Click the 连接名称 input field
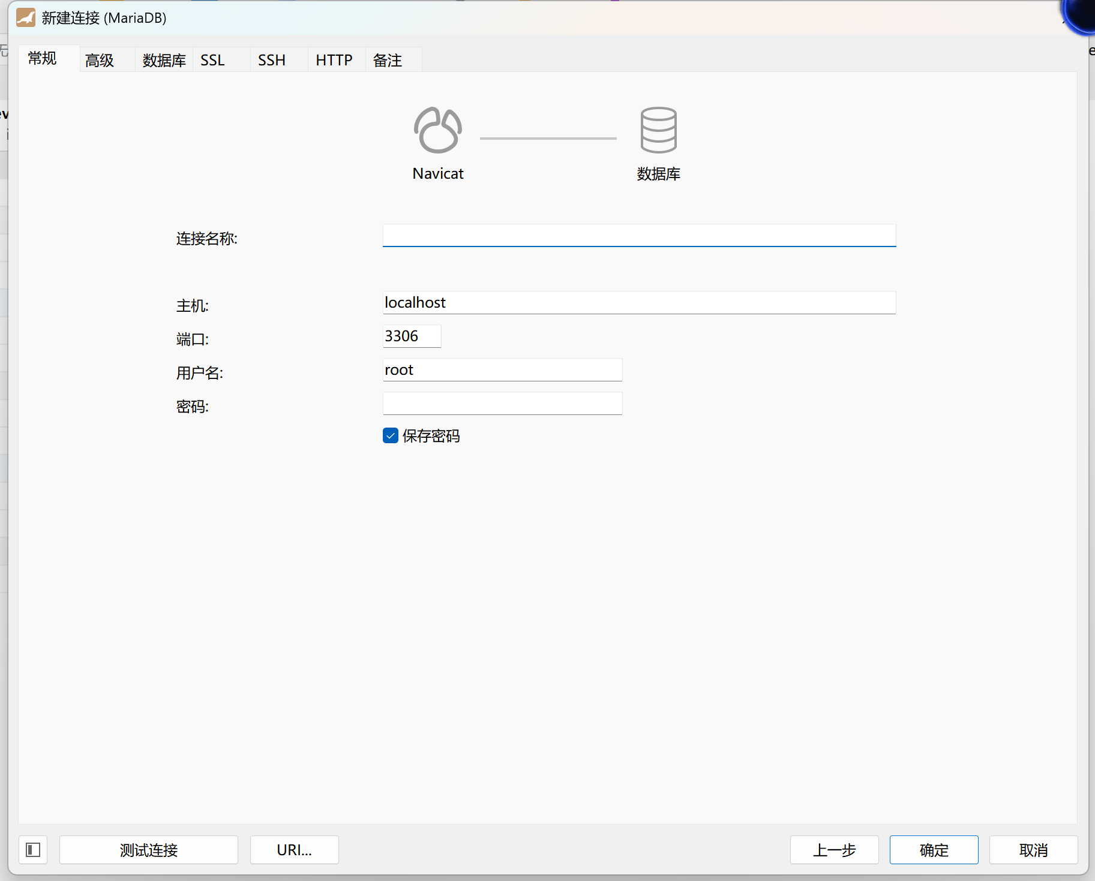Screen dimensions: 1095x881 pos(639,235)
